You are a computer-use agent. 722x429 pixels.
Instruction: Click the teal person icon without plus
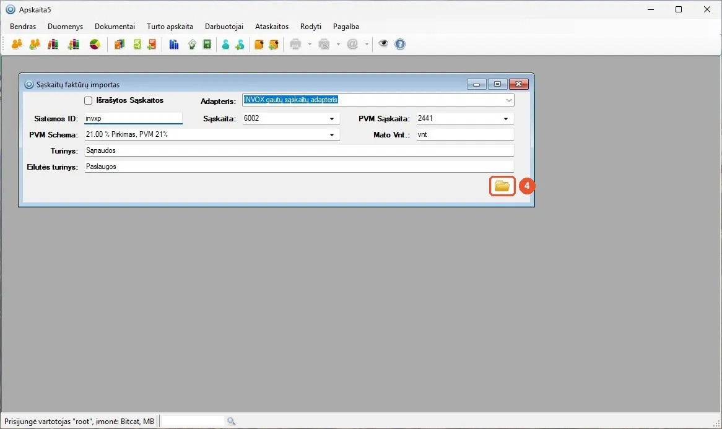click(225, 44)
